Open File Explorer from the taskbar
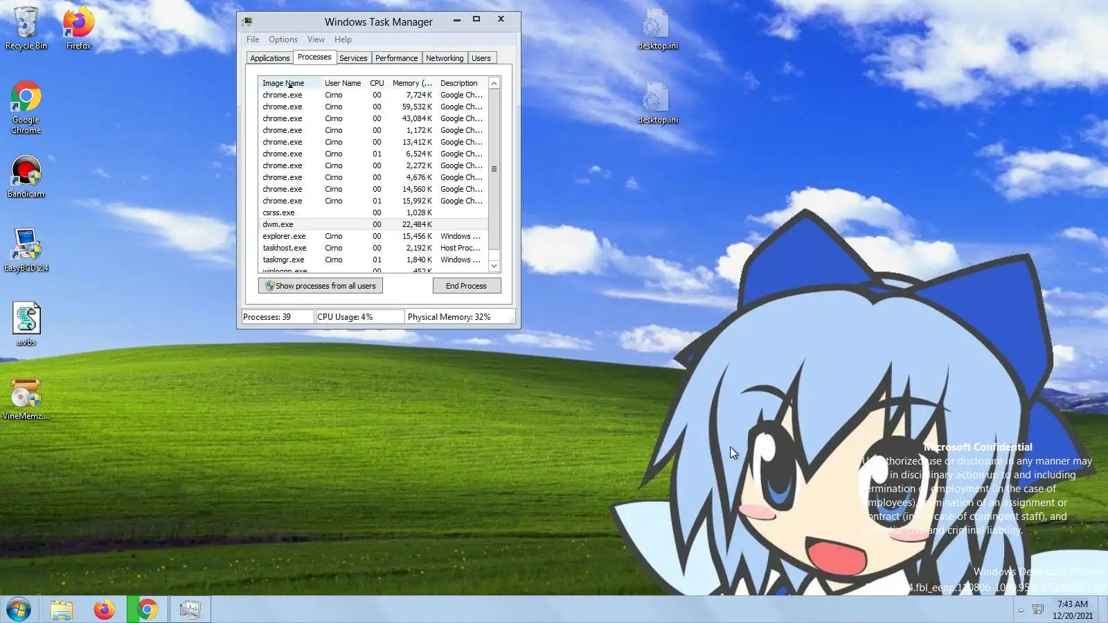This screenshot has height=623, width=1108. click(62, 610)
